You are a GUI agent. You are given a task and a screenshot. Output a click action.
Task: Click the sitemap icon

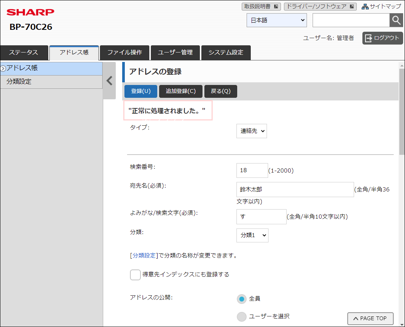click(365, 6)
